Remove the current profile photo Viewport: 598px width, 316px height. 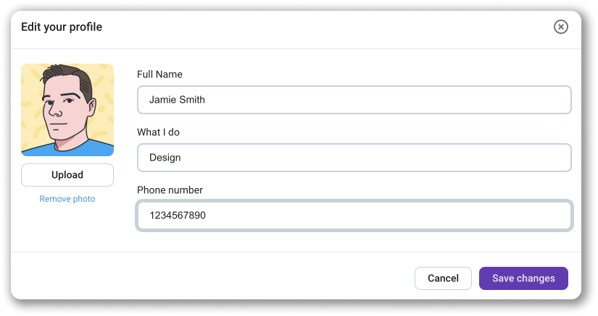click(x=67, y=199)
